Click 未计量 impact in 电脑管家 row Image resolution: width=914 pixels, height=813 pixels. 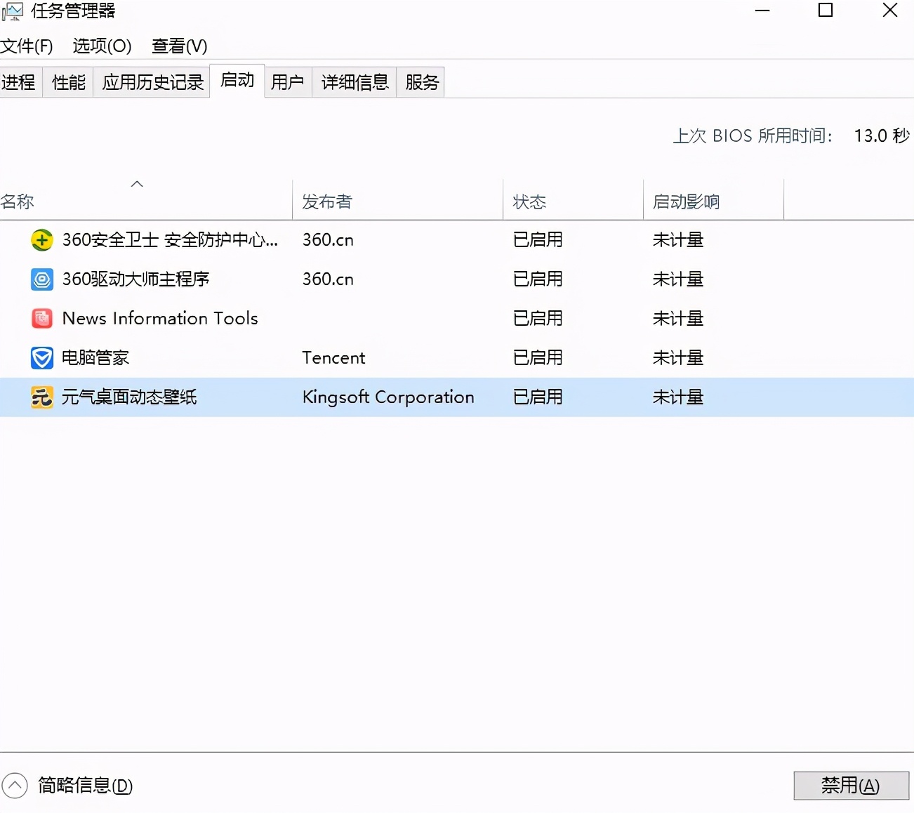pos(678,358)
